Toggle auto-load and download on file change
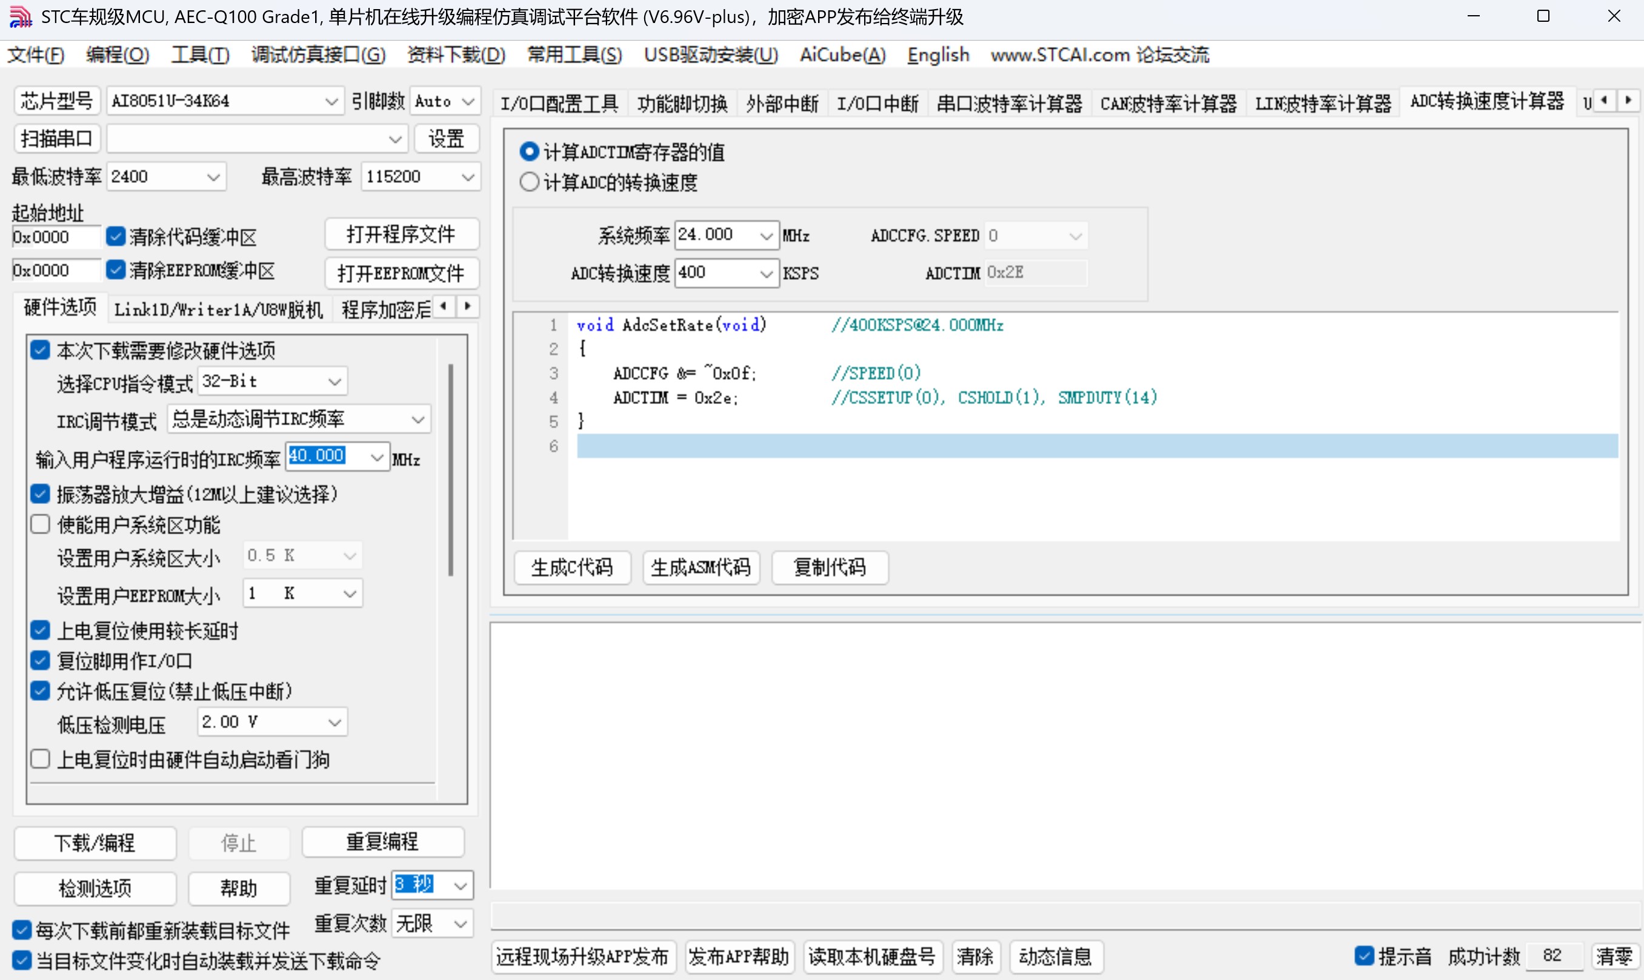The height and width of the screenshot is (980, 1644). tap(22, 960)
